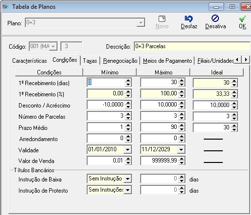Click the Títulos Bancários group label
Screen dimensions: 251x215
34,170
